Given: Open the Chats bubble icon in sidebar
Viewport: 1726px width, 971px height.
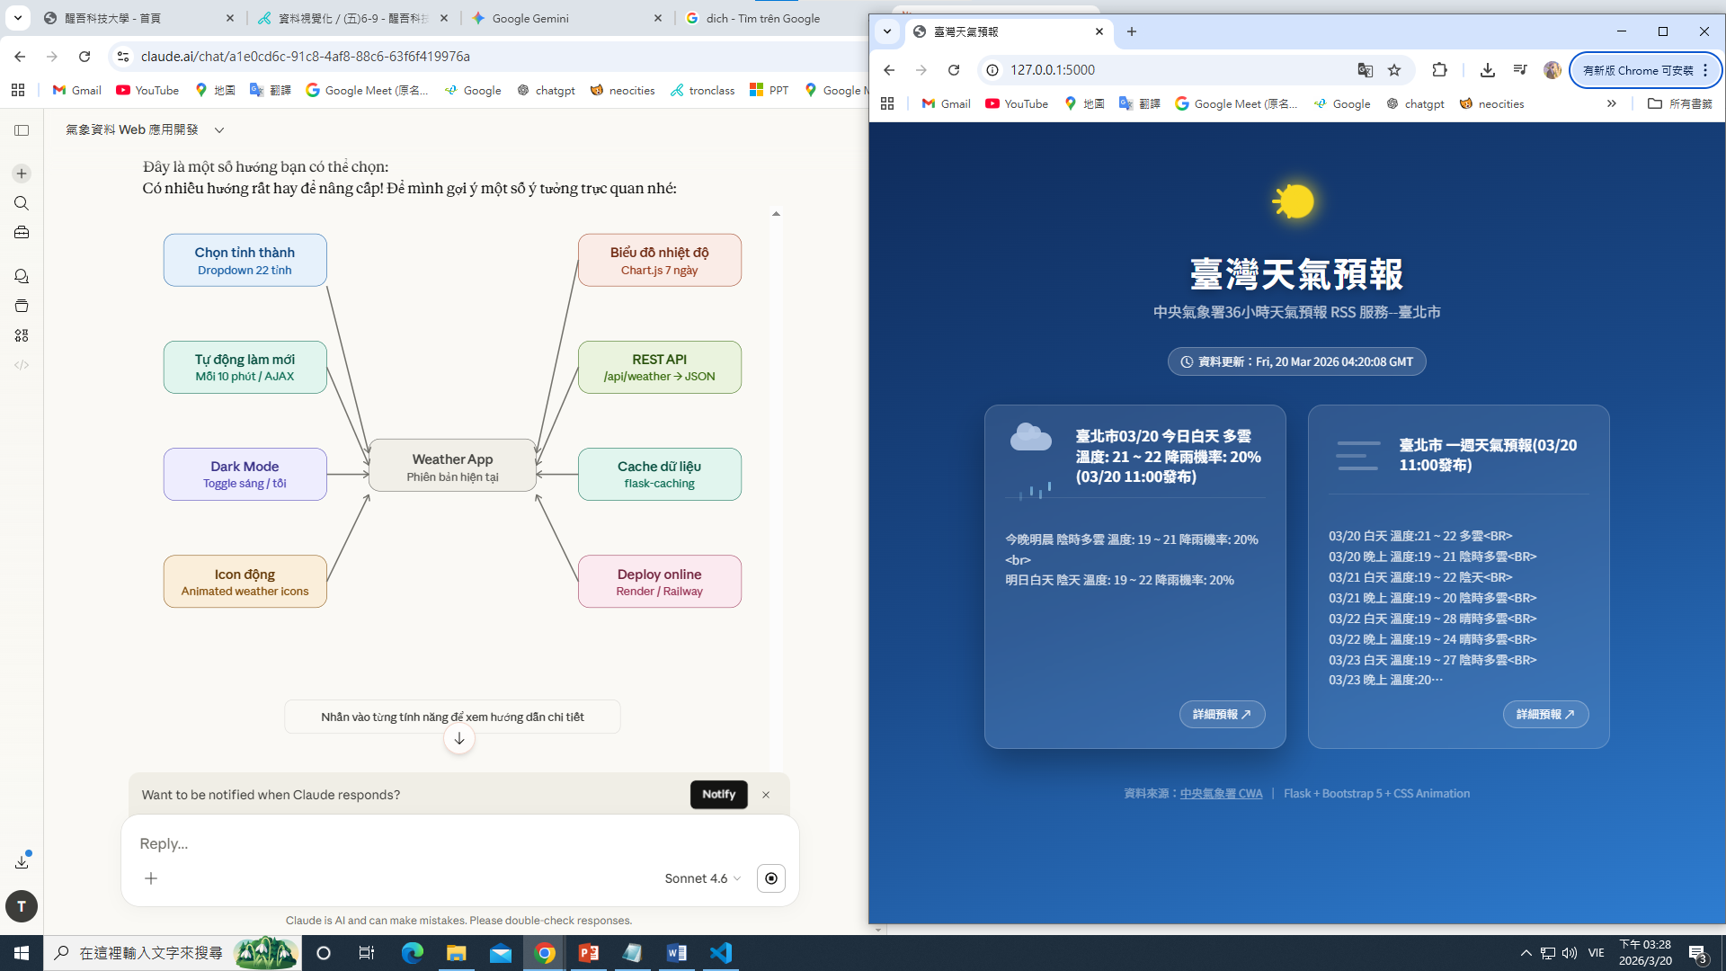Looking at the screenshot, I should point(22,276).
